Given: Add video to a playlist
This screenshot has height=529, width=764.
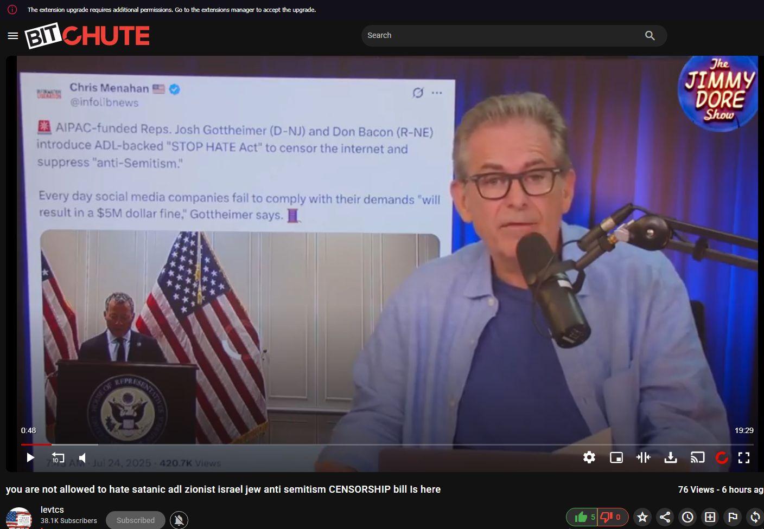Looking at the screenshot, I should pyautogui.click(x=710, y=517).
